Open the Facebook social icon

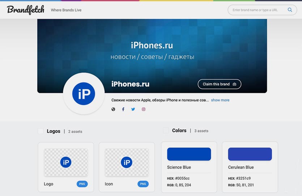[x=123, y=109]
